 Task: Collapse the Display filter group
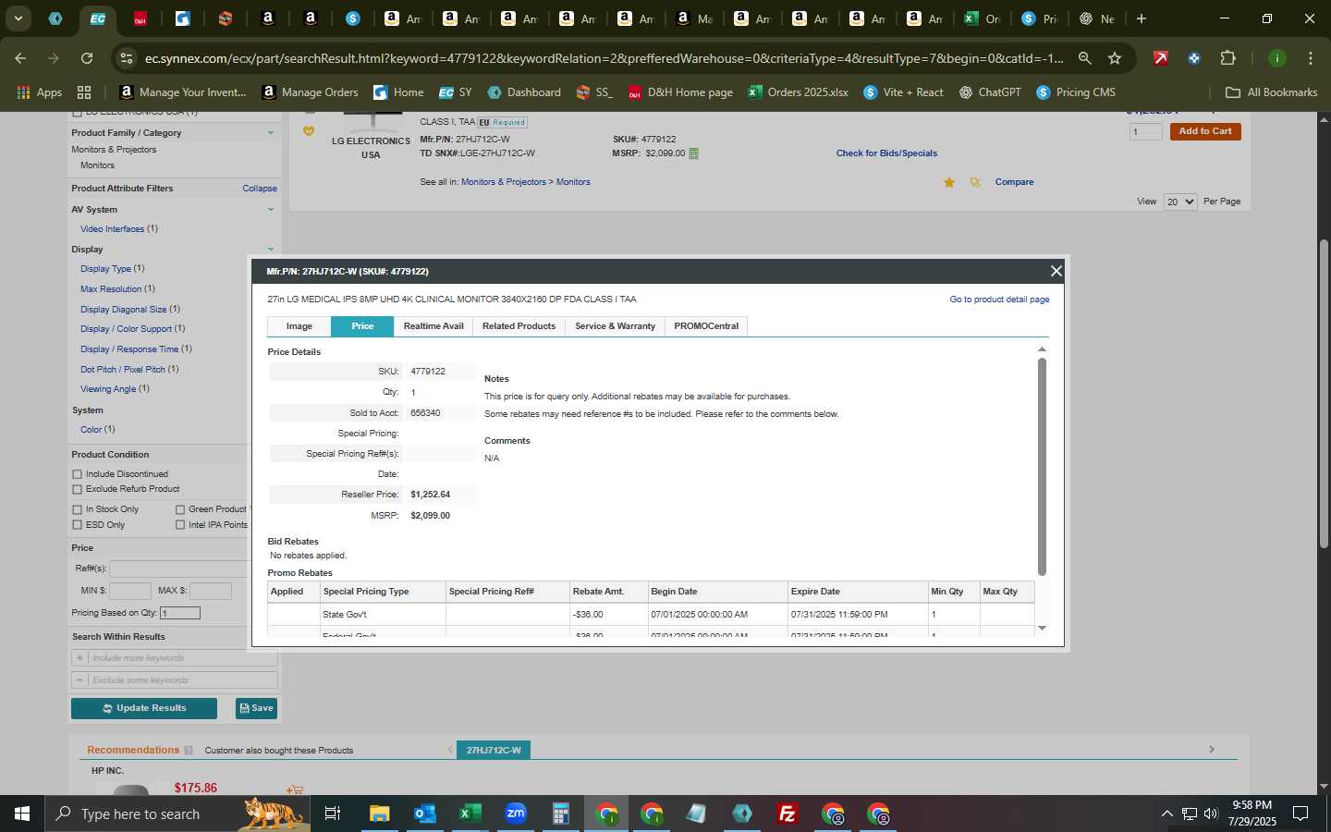(x=271, y=250)
